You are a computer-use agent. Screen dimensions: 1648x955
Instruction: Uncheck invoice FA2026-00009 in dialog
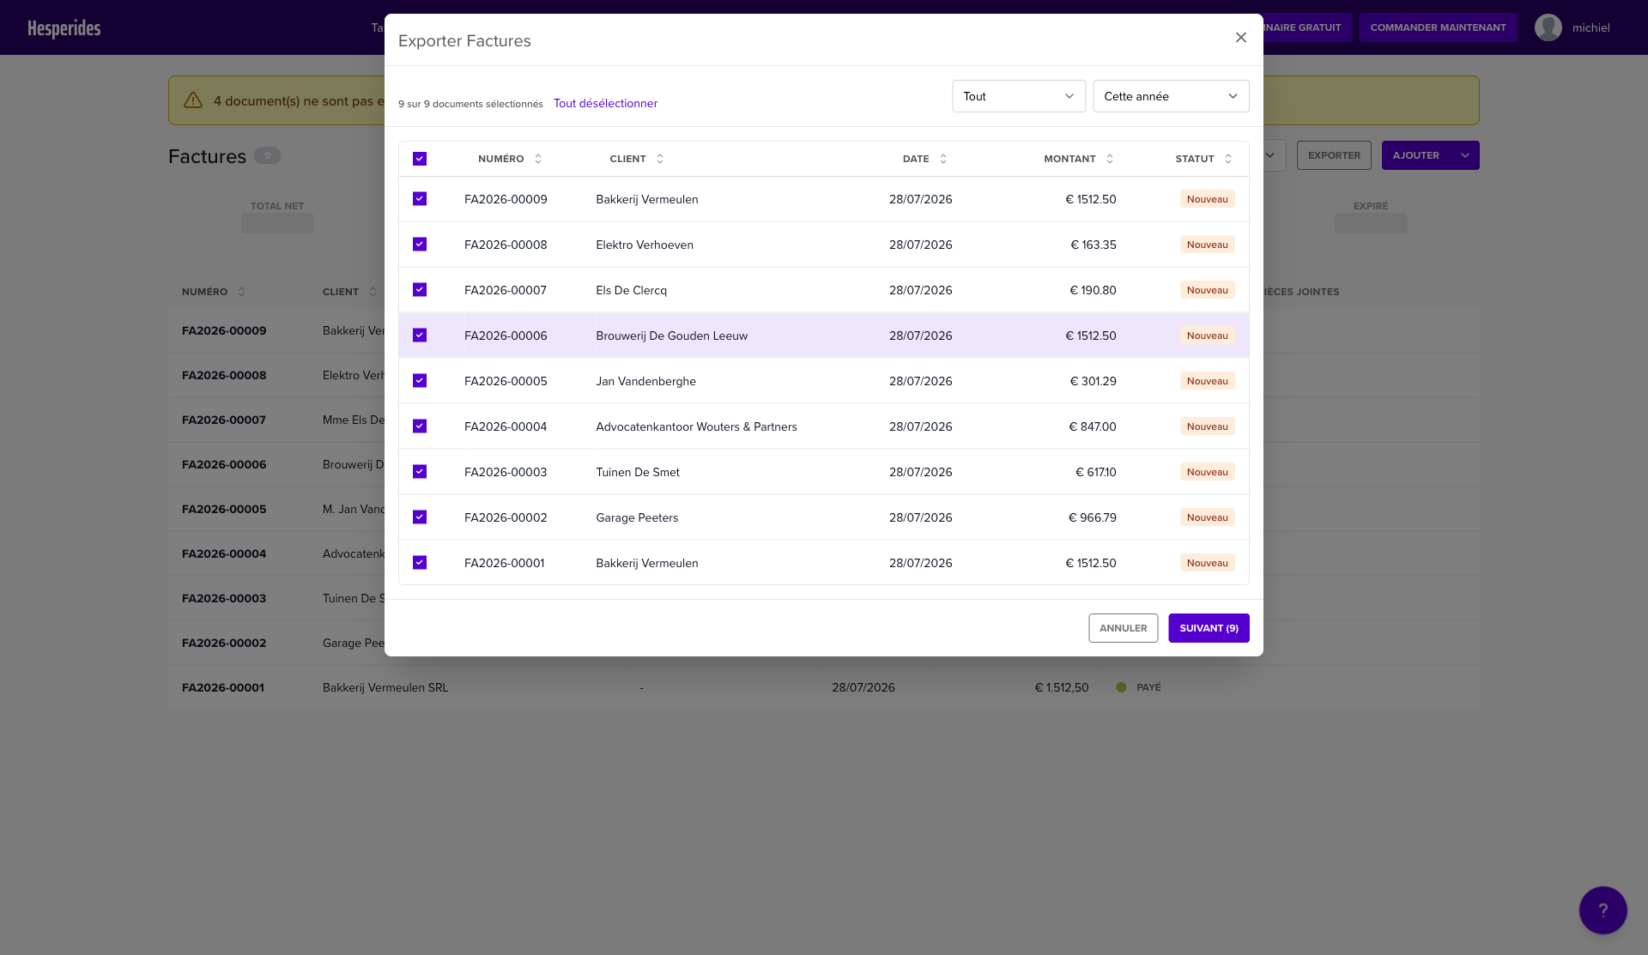coord(420,199)
